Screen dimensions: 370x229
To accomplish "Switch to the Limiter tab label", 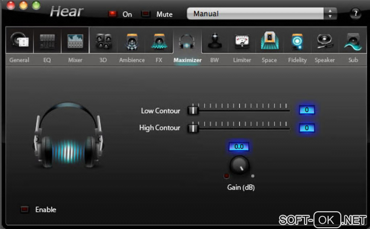I will click(242, 60).
